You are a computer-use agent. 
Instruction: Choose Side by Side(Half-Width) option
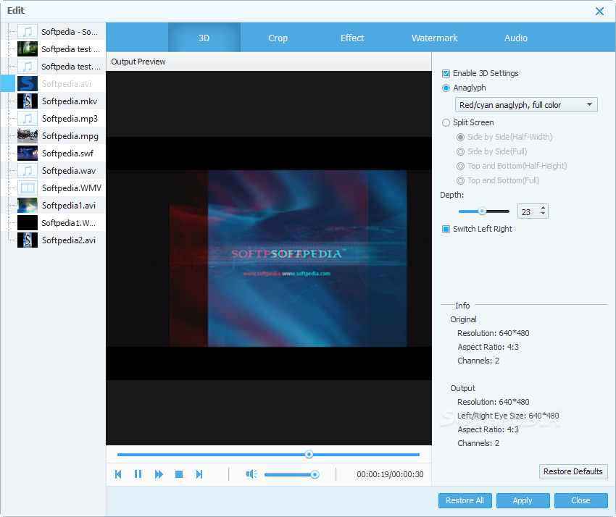460,137
